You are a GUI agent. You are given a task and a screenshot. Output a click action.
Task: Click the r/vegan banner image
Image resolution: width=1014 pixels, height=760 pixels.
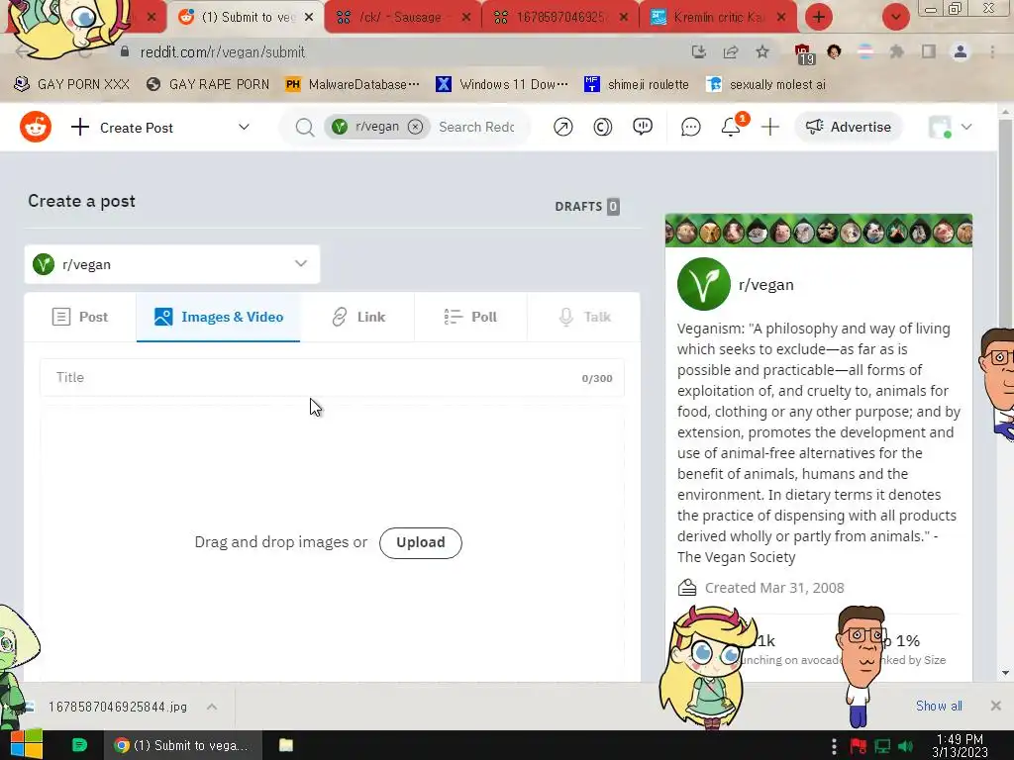819,231
